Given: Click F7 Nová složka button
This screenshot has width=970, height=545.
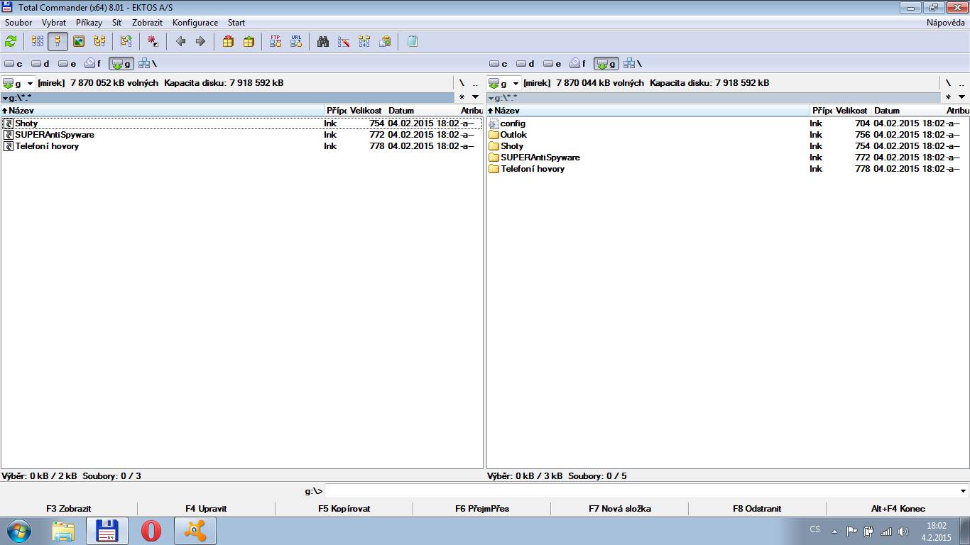Looking at the screenshot, I should (619, 508).
